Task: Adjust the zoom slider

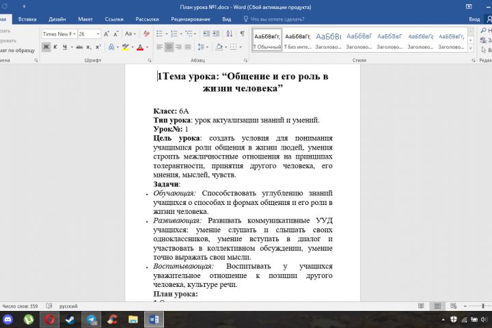Action: [483, 306]
